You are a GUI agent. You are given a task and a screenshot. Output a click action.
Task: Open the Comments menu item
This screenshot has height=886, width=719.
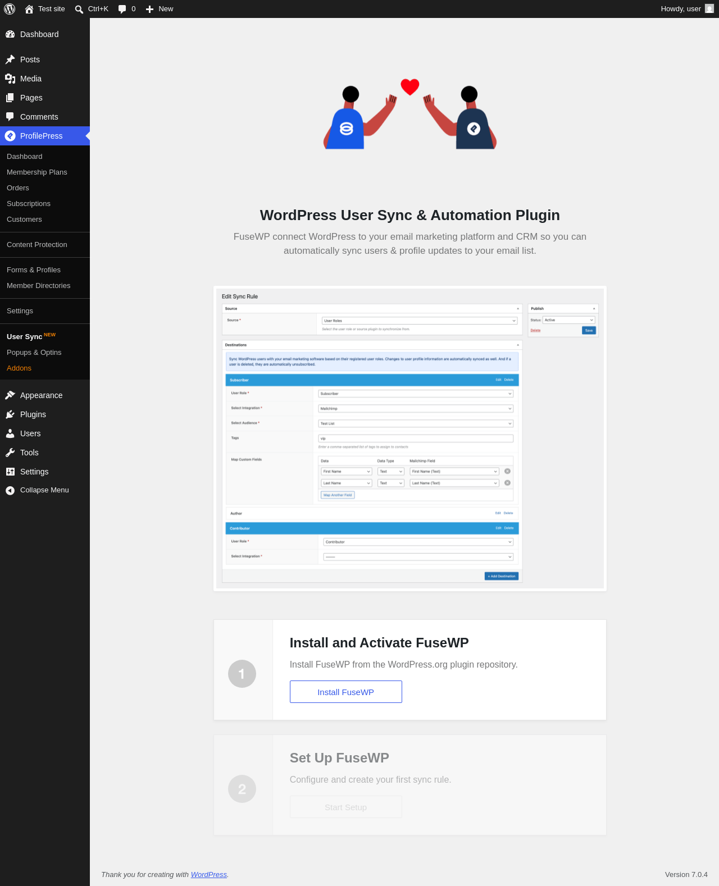click(x=45, y=117)
